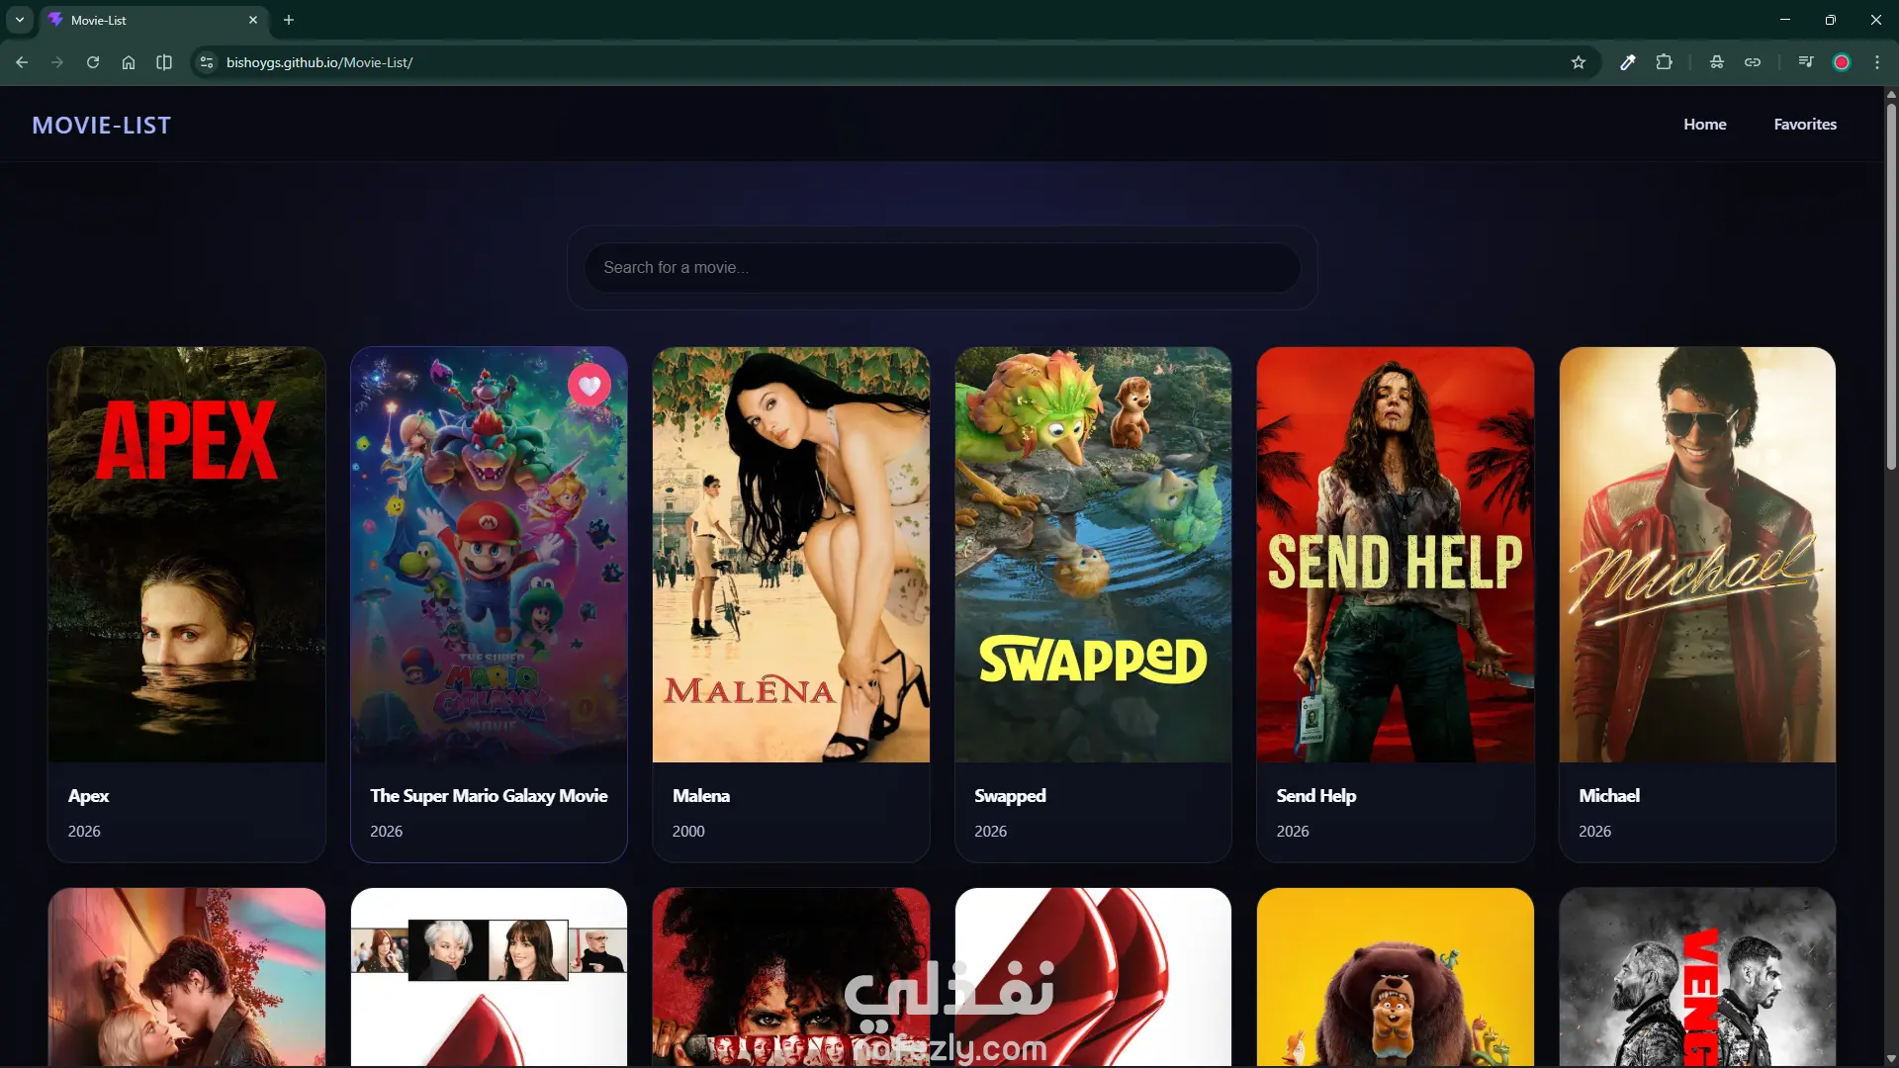Open the incognito-style extension icon

1717,62
